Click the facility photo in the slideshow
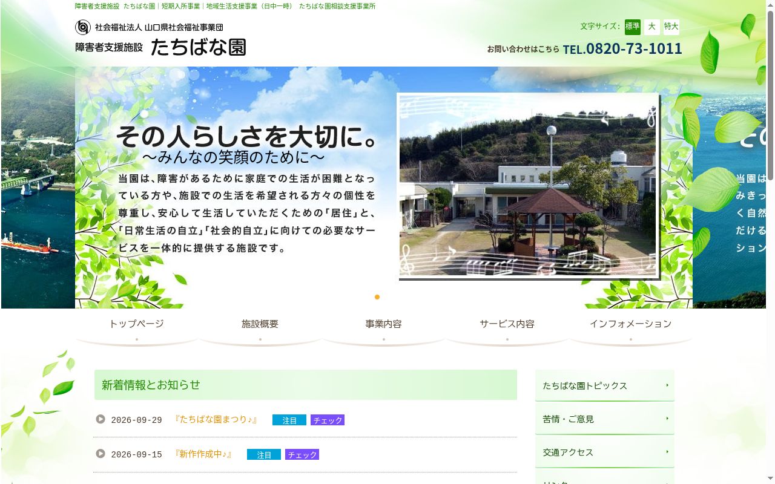Screen dimensions: 775x484 528,185
